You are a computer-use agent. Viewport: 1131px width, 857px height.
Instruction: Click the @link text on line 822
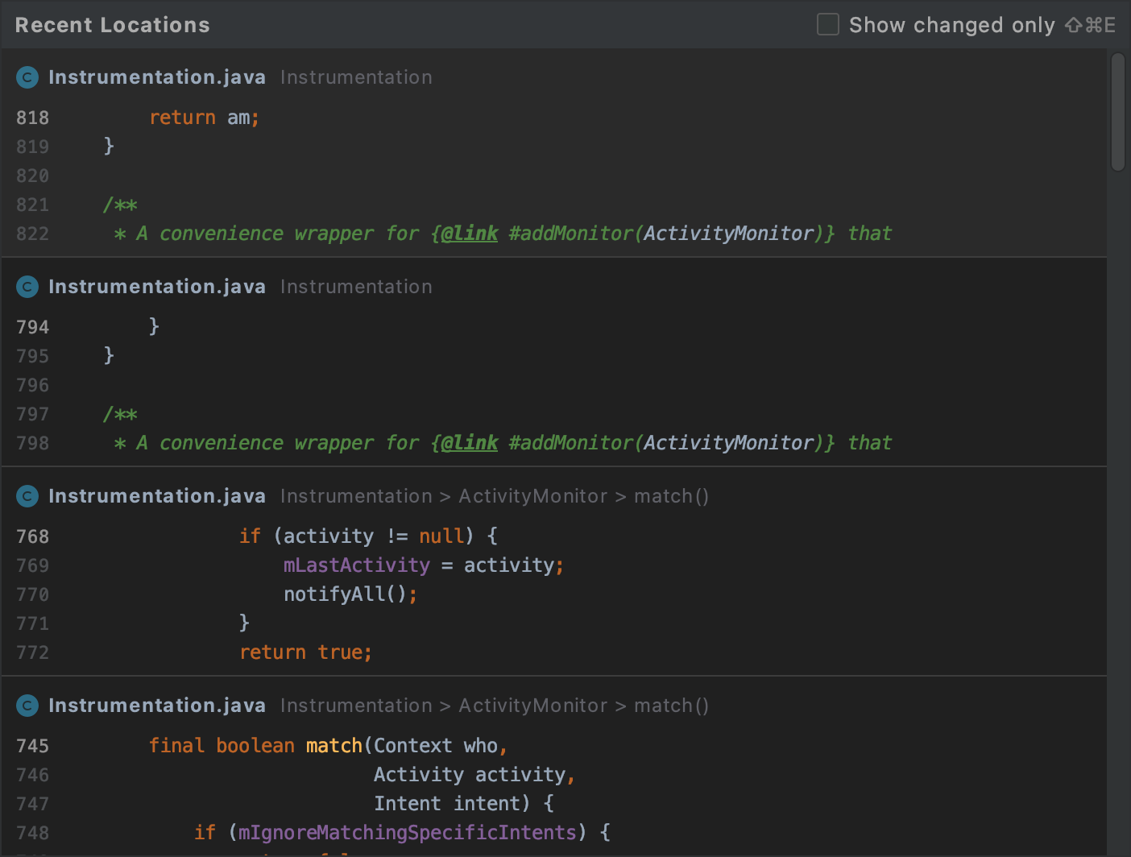click(x=470, y=234)
